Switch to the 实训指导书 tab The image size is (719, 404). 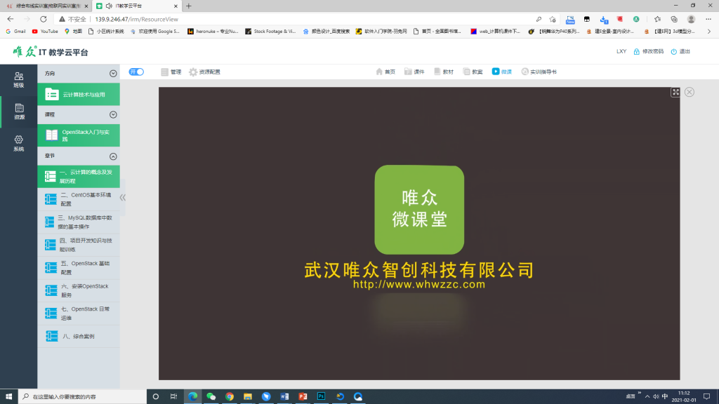pyautogui.click(x=539, y=72)
